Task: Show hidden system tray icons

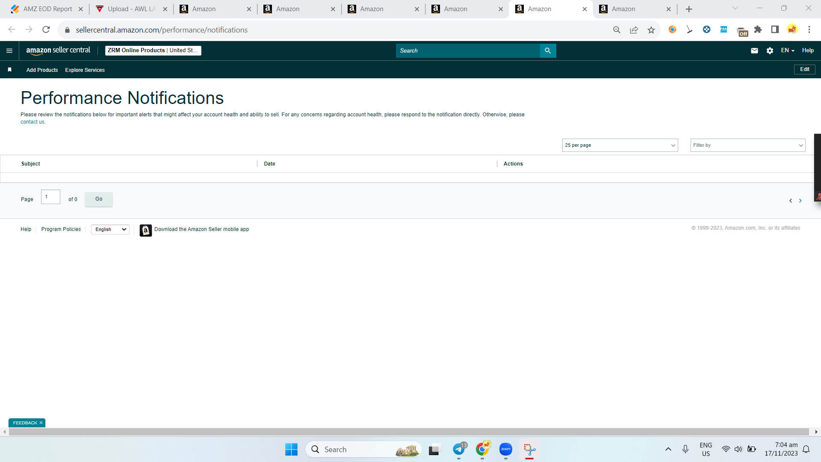Action: pos(668,450)
